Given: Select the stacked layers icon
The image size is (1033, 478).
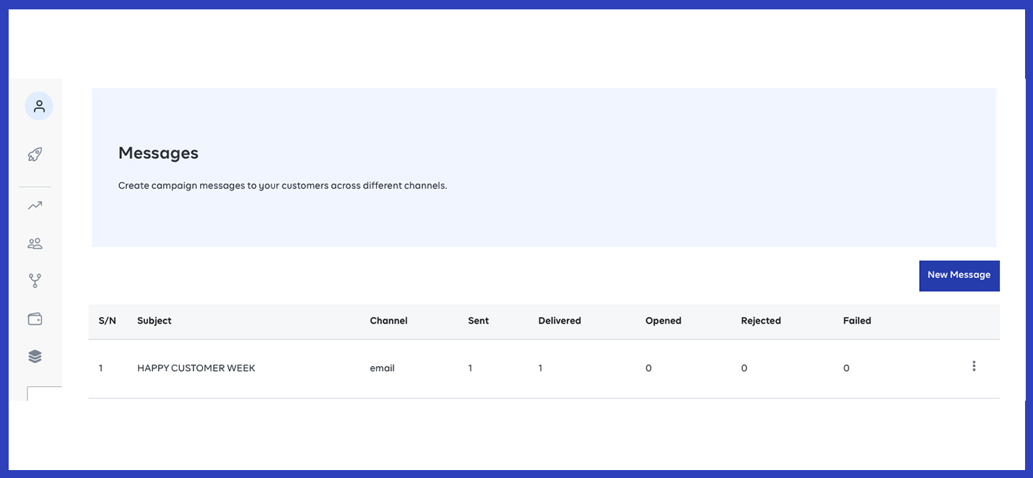Looking at the screenshot, I should pos(35,356).
